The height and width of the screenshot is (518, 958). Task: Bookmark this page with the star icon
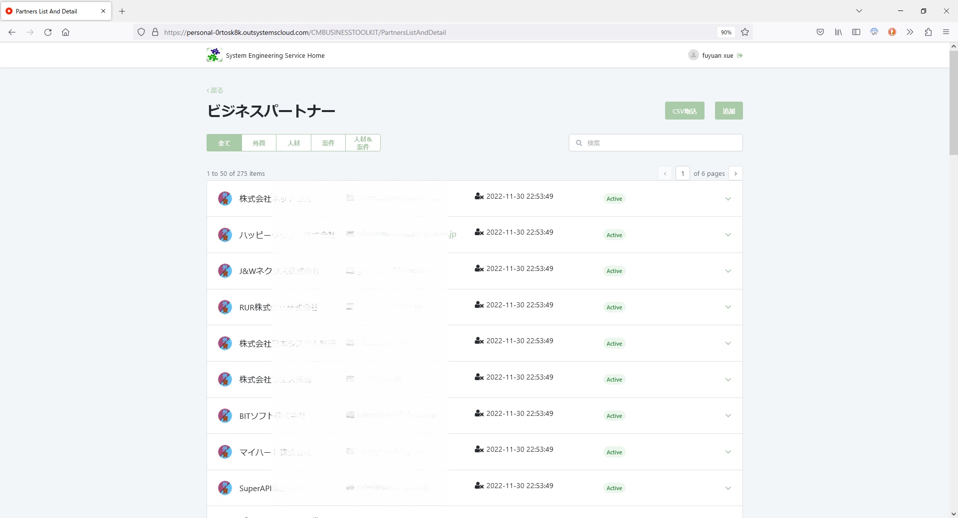point(745,32)
